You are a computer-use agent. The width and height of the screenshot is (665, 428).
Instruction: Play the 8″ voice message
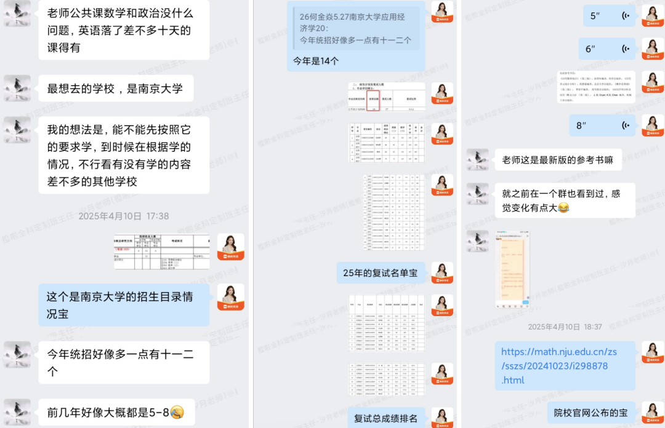pyautogui.click(x=602, y=125)
